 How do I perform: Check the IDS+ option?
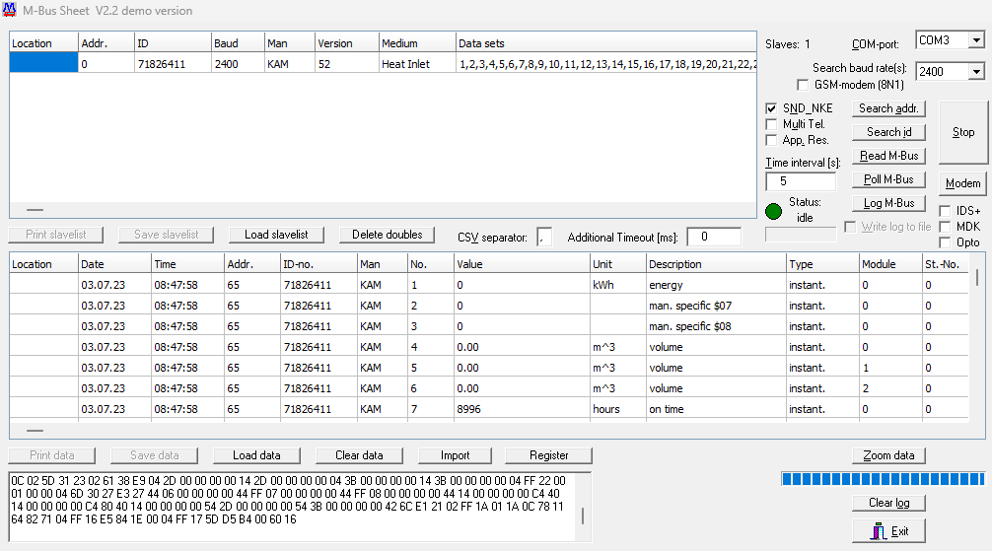tap(946, 211)
